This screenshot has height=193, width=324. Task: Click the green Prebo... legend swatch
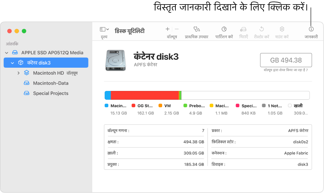click(185, 106)
